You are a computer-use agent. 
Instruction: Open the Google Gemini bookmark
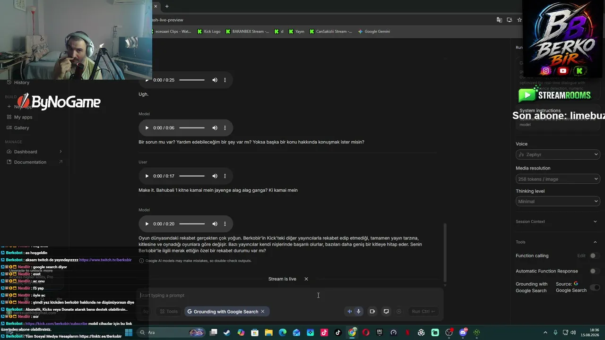374,32
